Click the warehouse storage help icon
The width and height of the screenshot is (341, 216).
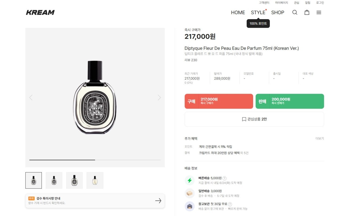coord(230,204)
